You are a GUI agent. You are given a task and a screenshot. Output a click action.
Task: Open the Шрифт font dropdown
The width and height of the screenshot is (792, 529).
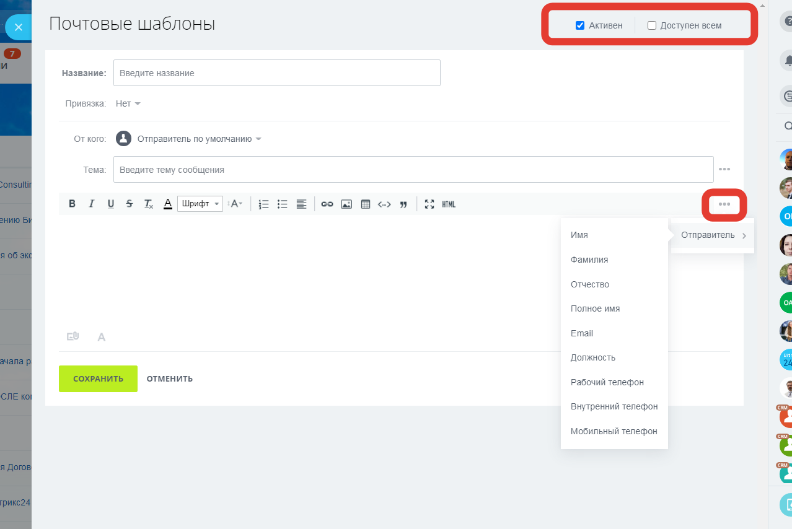click(200, 204)
